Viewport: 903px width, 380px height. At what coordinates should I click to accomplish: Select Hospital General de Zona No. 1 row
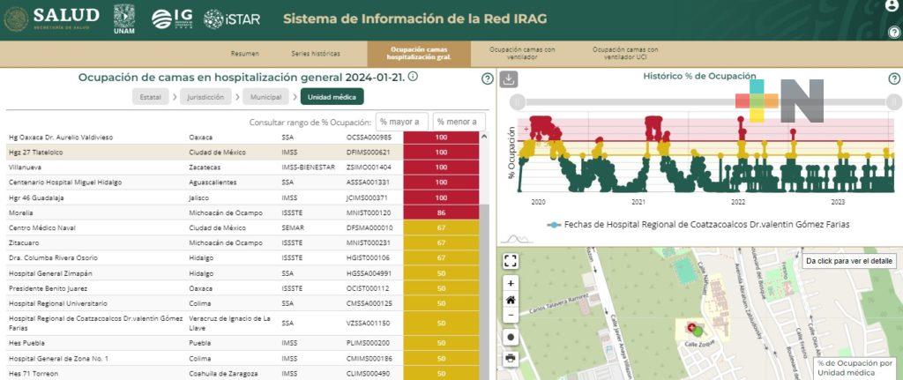point(243,358)
